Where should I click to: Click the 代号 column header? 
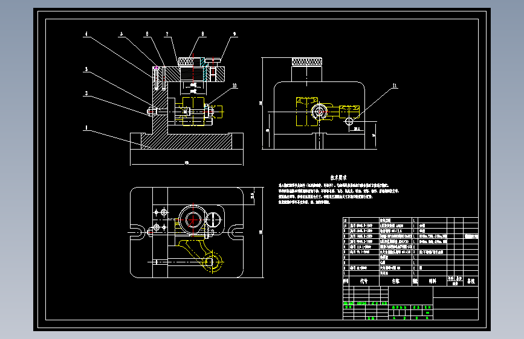click(364, 281)
